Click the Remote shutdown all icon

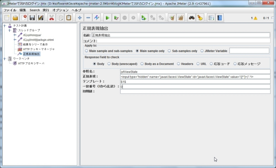pyautogui.click(x=161, y=18)
